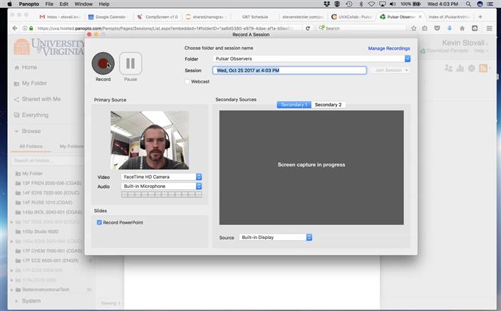Open the Edit menu in the menu bar
501x311 pixels.
[64, 4]
